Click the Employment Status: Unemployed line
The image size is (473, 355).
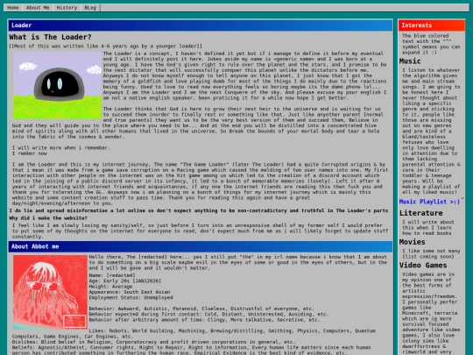pyautogui.click(x=131, y=298)
